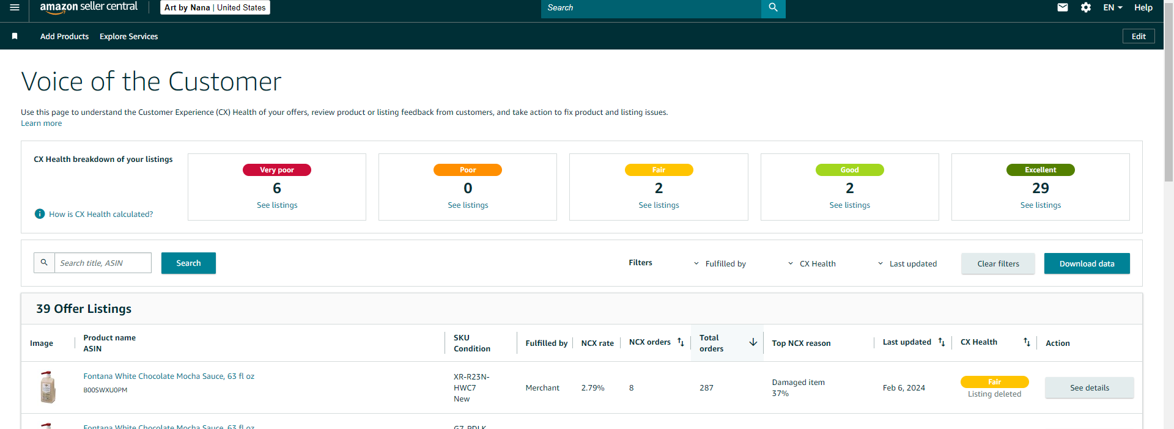Click the Edit button in navigation bar

(x=1139, y=36)
